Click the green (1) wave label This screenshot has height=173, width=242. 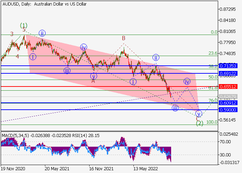point(24,25)
